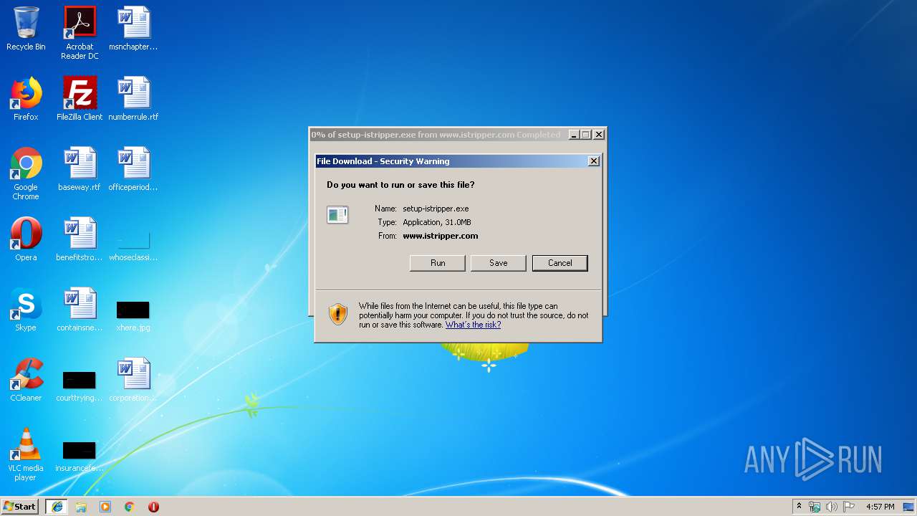Select the courttrying file icon
The width and height of the screenshot is (917, 516).
point(80,385)
